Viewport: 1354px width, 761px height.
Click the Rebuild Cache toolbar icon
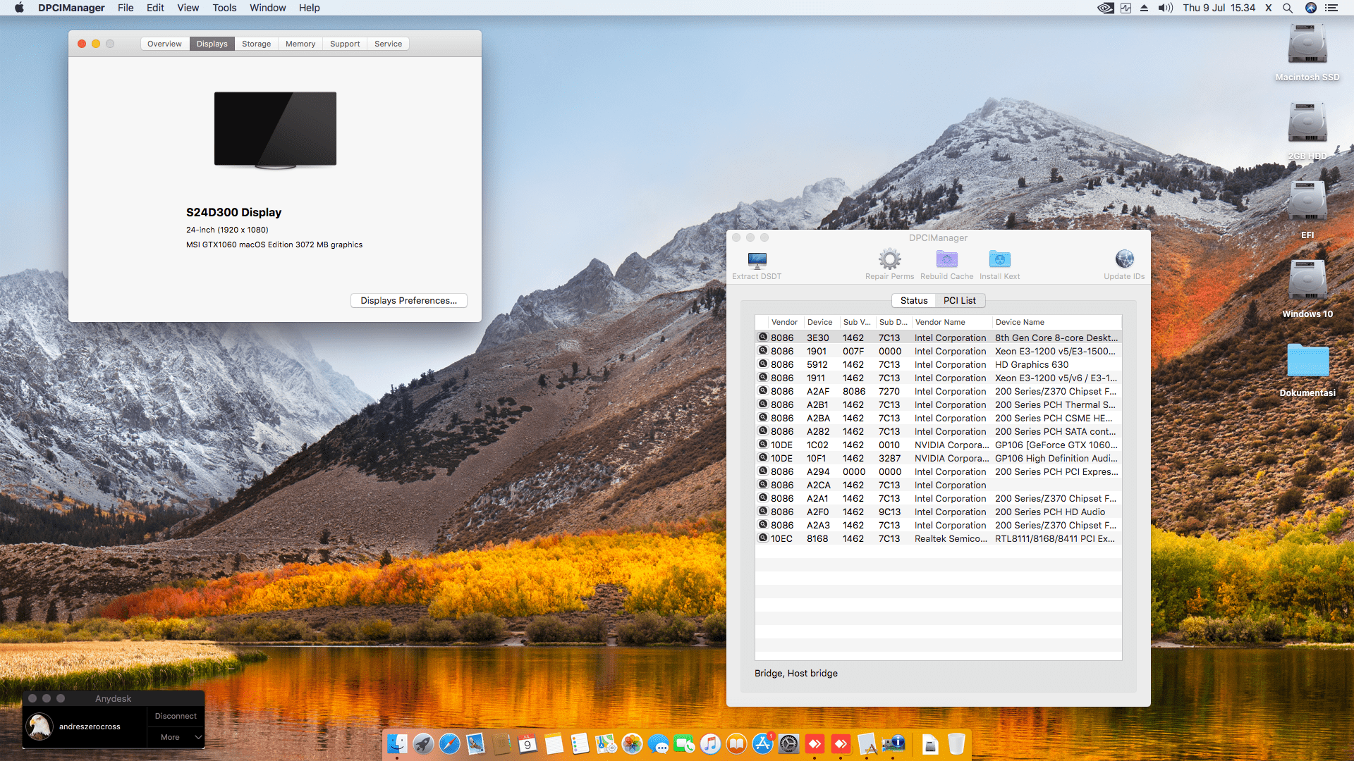pyautogui.click(x=946, y=259)
